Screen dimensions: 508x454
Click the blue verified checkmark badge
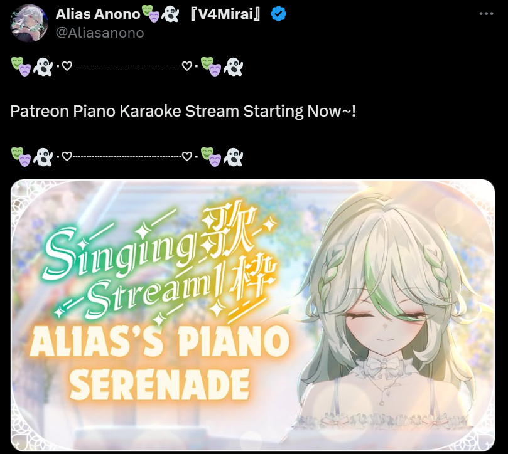click(x=278, y=14)
